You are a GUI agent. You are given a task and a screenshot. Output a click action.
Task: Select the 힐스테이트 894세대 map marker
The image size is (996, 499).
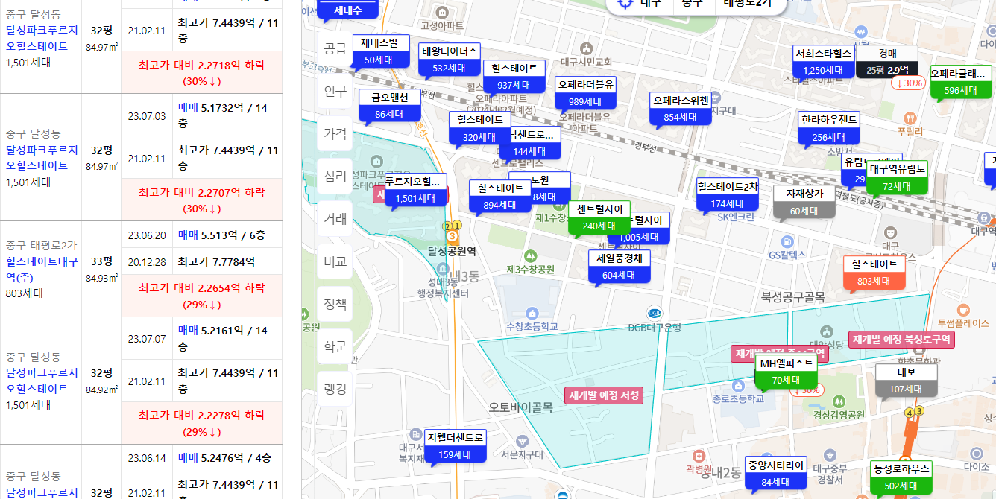tap(499, 197)
